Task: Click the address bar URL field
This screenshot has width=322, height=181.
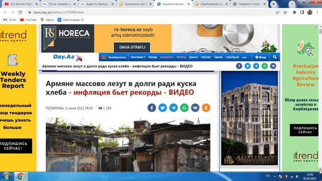Action: point(152,12)
